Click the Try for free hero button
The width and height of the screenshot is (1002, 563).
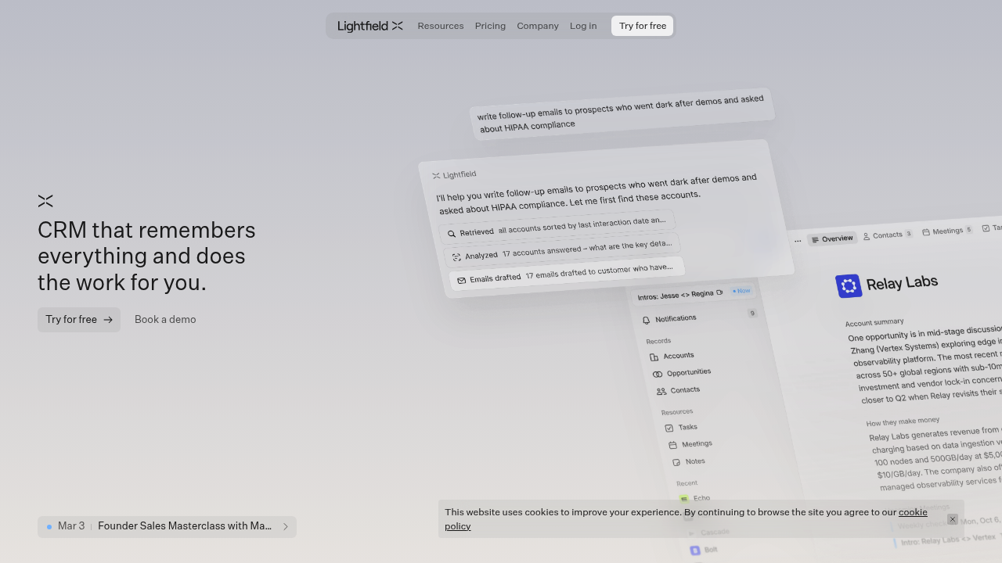[78, 319]
